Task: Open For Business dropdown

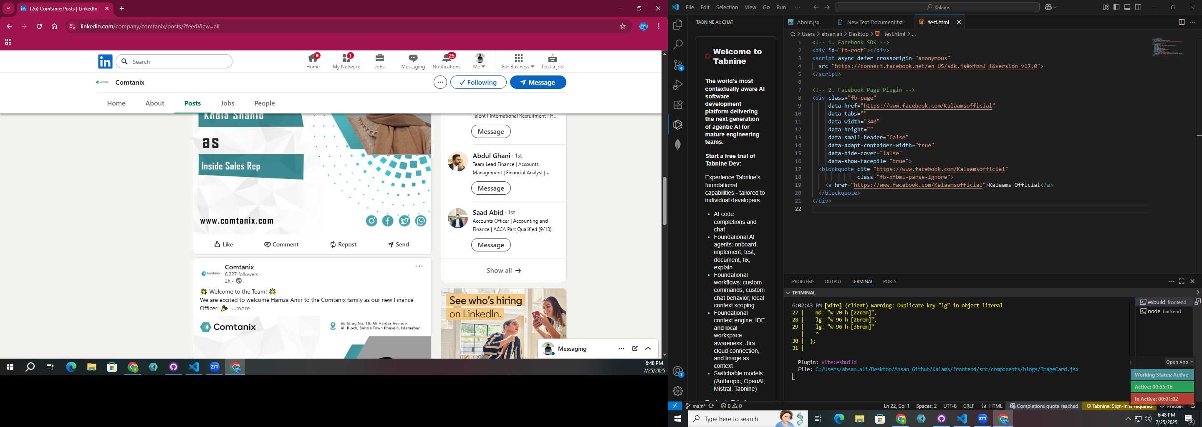Action: (518, 61)
